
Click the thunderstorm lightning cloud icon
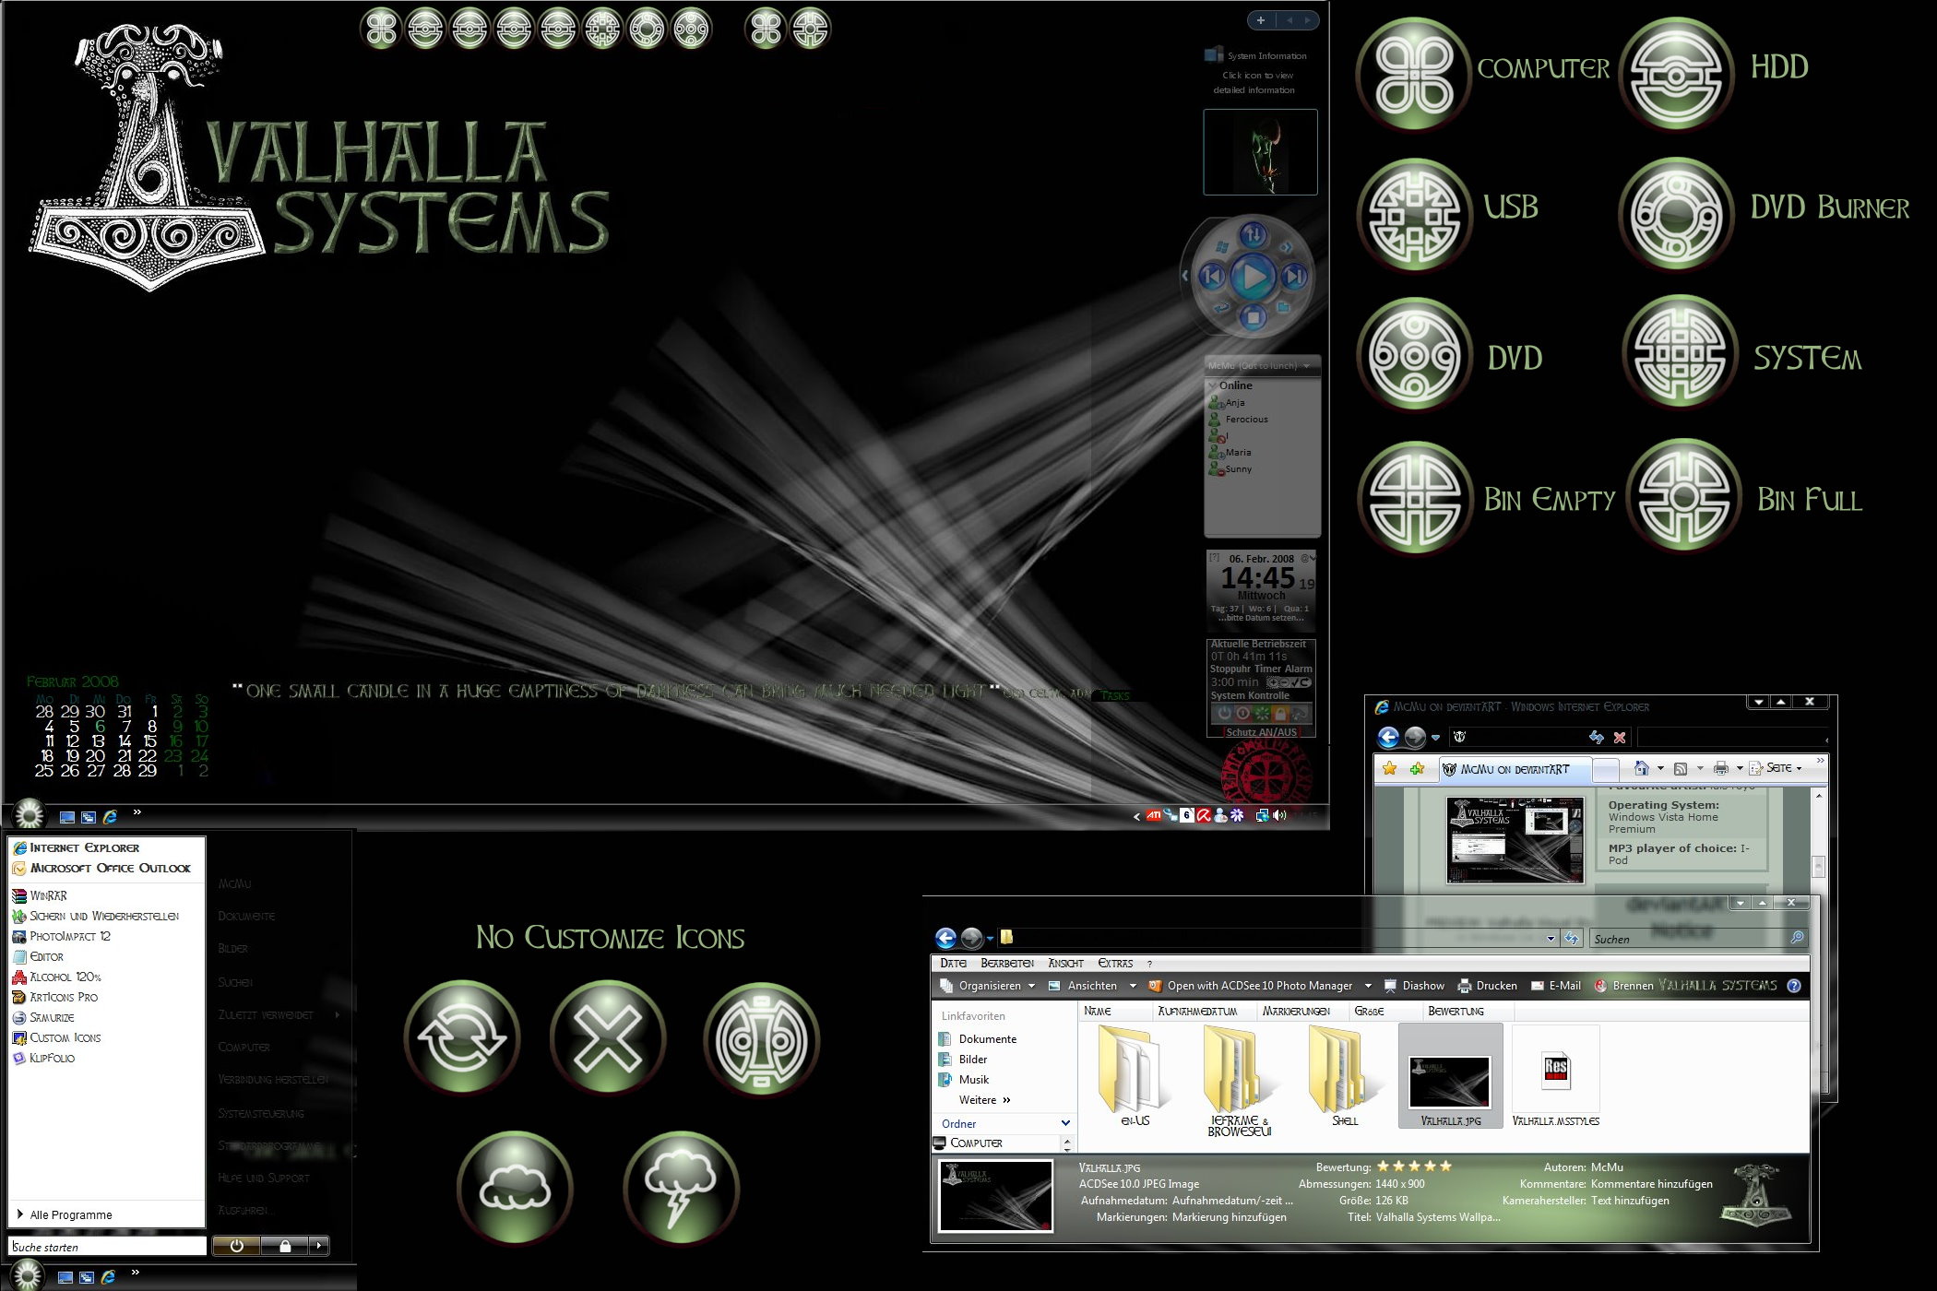[681, 1188]
